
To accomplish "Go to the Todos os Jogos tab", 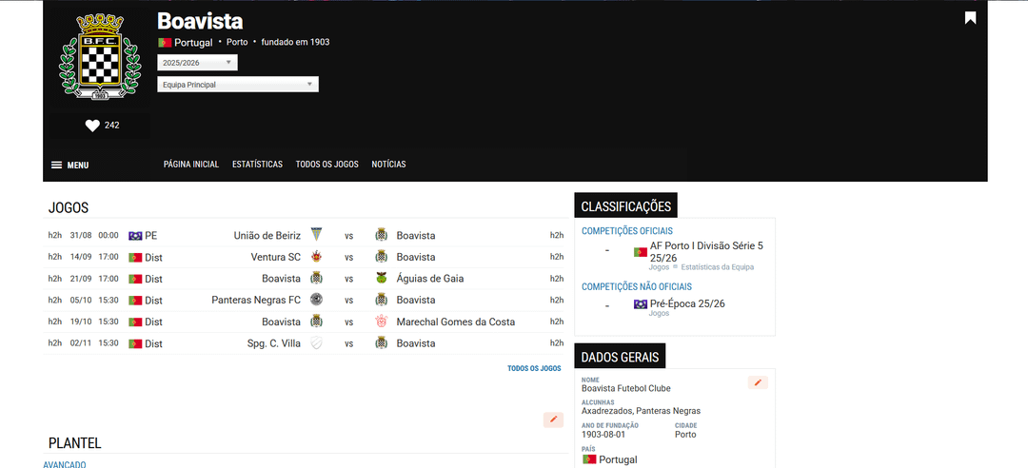I will pyautogui.click(x=326, y=165).
